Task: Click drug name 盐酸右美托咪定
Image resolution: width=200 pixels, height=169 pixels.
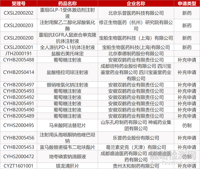Action: [67, 53]
